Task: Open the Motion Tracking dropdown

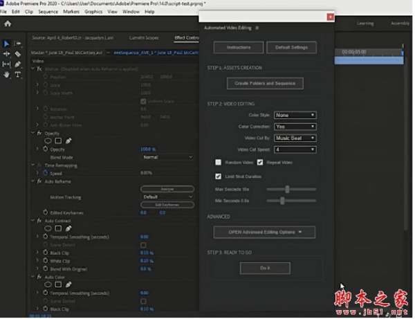Action: pyautogui.click(x=167, y=197)
